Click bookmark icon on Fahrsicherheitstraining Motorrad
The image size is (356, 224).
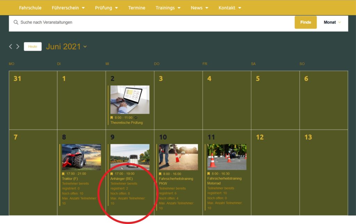(209, 174)
